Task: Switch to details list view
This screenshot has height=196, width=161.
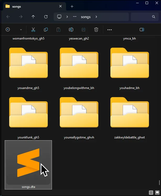Action: (x=151, y=193)
